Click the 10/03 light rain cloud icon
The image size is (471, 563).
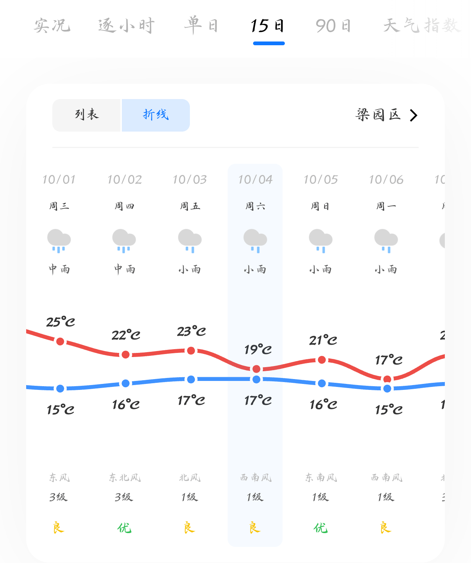tap(190, 240)
